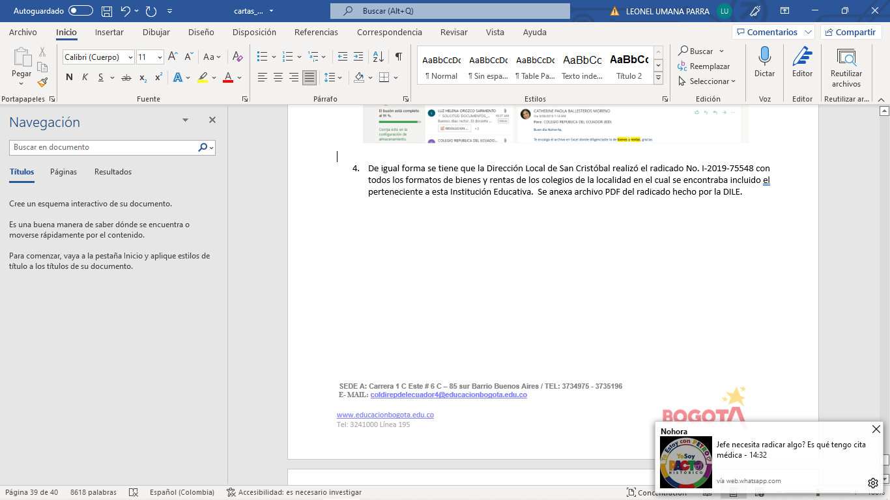The width and height of the screenshot is (890, 500).
Task: Open the www.educacionbogota.edu.co footer link
Action: [x=385, y=415]
